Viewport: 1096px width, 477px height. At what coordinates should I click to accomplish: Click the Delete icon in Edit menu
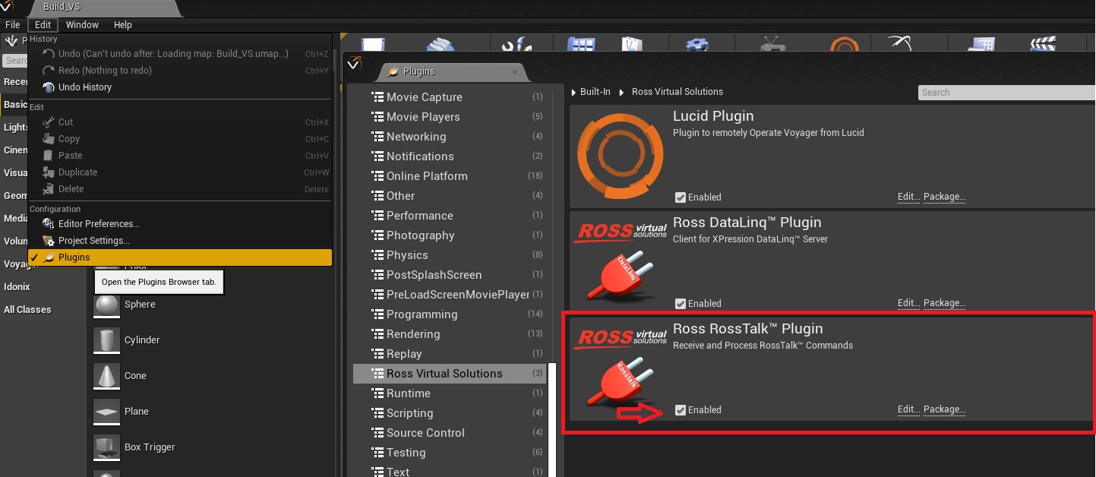click(49, 189)
